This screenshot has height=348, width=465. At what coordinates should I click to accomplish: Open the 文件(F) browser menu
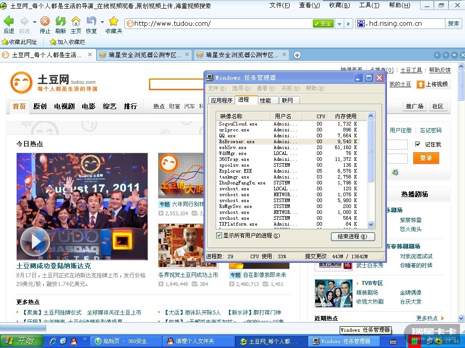280,5
